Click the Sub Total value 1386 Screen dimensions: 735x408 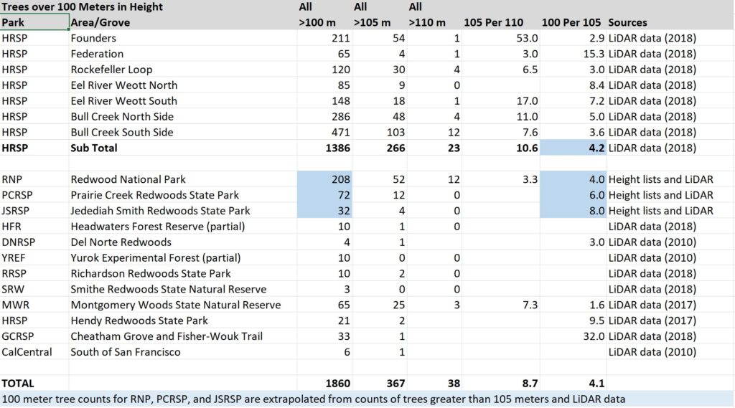336,148
